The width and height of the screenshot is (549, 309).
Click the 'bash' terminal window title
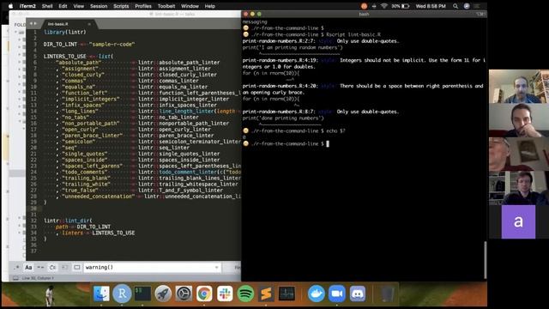tap(364, 14)
